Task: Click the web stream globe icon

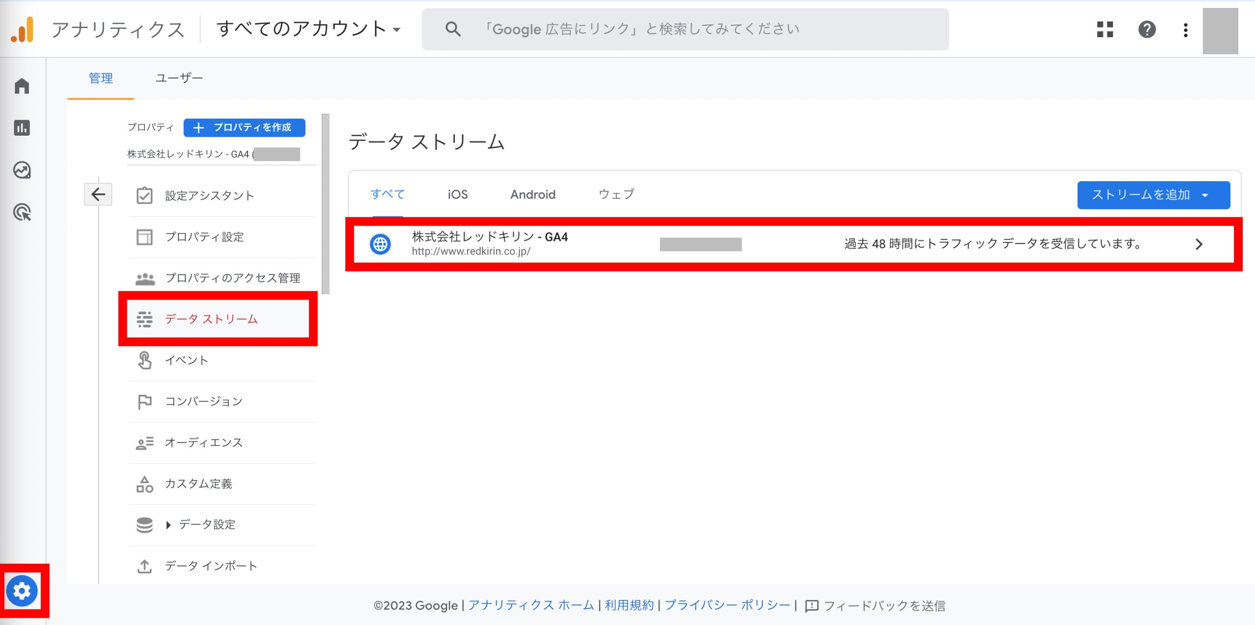Action: pyautogui.click(x=380, y=244)
